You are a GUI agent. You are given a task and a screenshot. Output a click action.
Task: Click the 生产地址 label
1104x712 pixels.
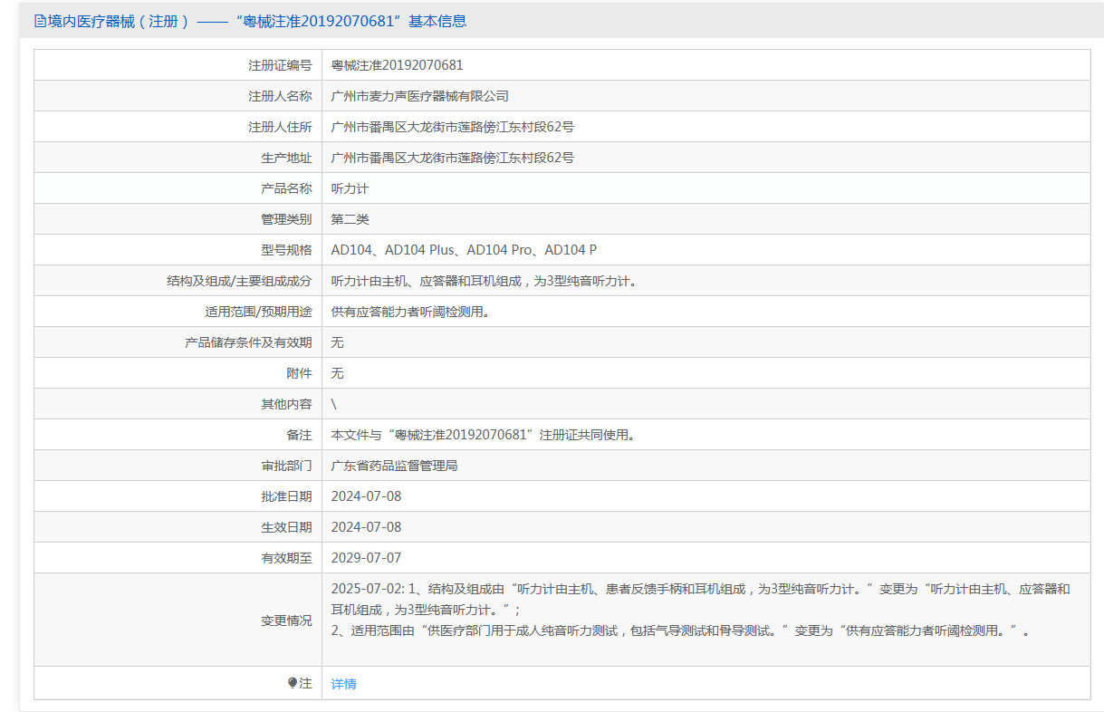click(286, 158)
